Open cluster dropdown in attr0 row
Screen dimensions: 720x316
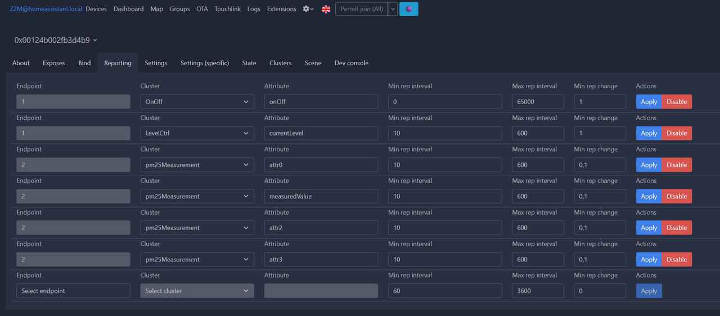tap(197, 165)
